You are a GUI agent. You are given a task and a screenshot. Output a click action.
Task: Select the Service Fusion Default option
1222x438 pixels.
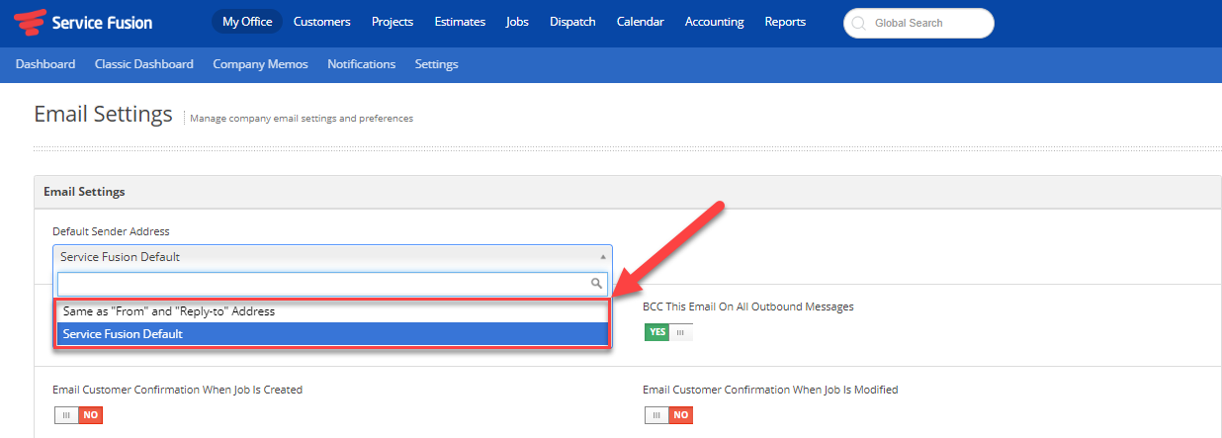[x=332, y=334]
